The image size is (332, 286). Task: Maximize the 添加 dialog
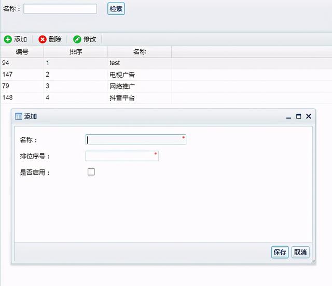click(x=299, y=116)
